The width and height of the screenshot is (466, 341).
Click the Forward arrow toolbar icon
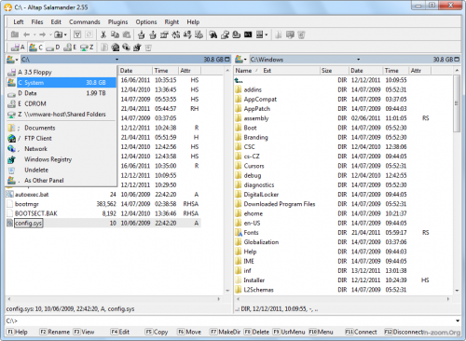point(43,34)
